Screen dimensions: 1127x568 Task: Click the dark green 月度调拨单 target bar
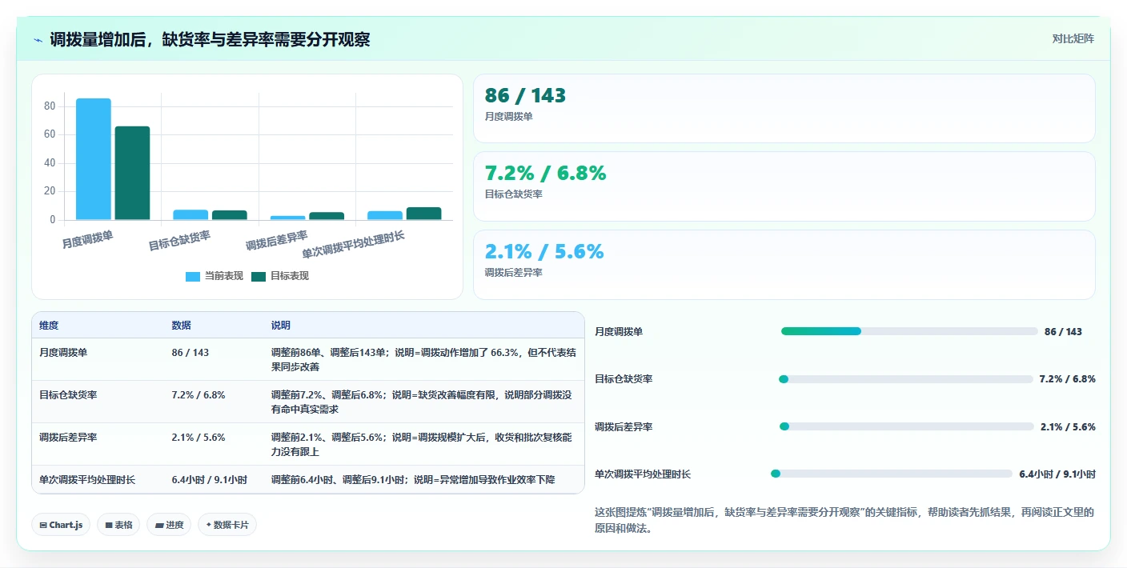pos(132,173)
